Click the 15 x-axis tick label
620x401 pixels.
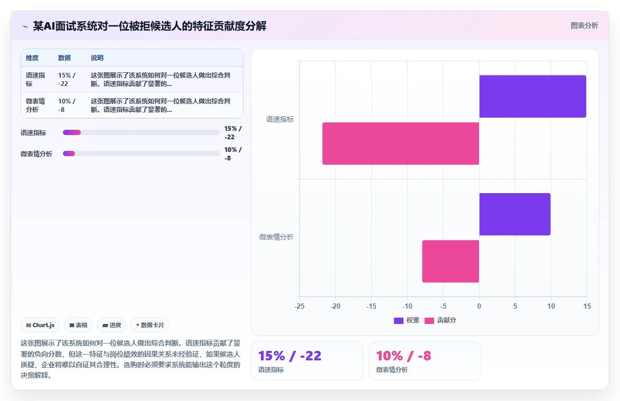tap(587, 306)
